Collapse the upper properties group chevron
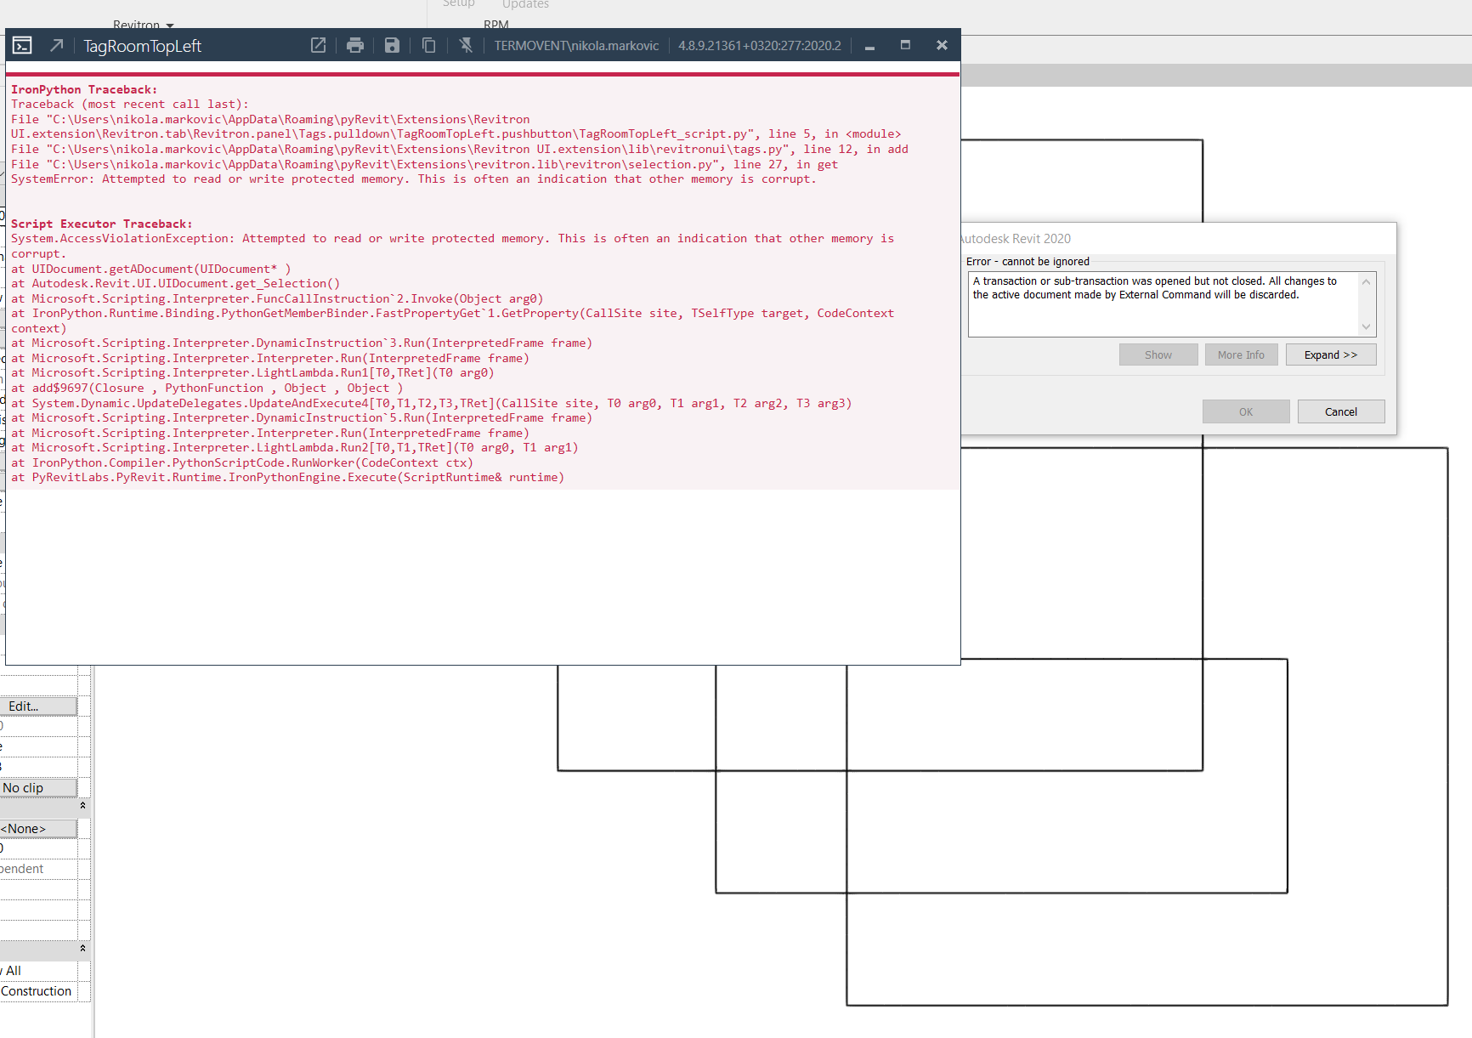 tap(82, 804)
